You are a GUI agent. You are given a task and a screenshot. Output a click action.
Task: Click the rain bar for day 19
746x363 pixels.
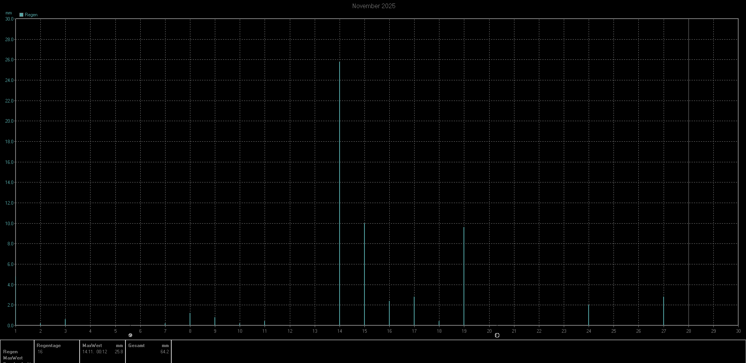(464, 276)
